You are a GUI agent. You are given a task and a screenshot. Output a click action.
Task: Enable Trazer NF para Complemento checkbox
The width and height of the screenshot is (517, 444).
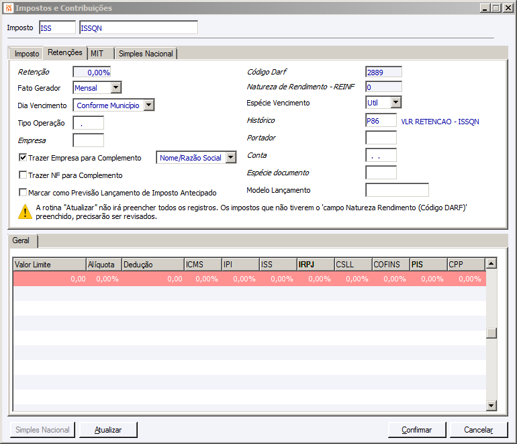pos(23,175)
